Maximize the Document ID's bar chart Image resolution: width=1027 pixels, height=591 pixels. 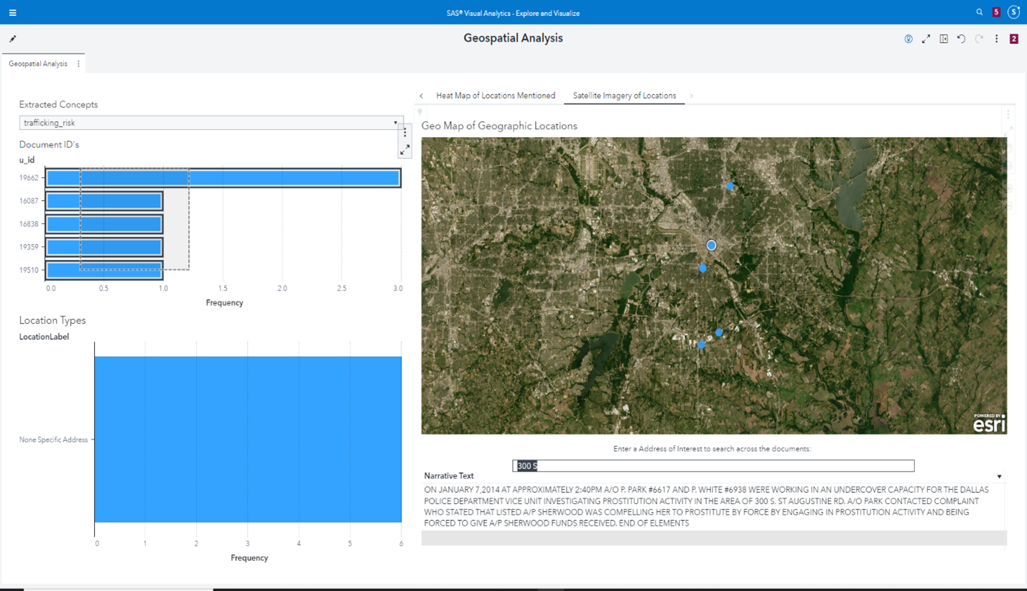tap(405, 149)
